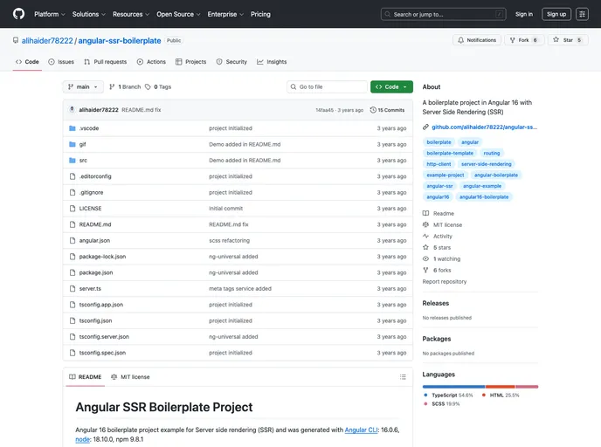Select the MIT license tab below file list
601x447 pixels.
click(130, 377)
